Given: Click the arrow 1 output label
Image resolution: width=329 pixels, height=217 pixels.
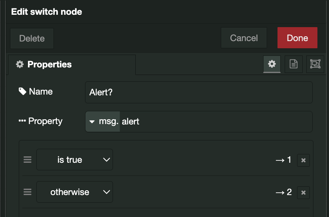Looking at the screenshot, I should click(283, 160).
